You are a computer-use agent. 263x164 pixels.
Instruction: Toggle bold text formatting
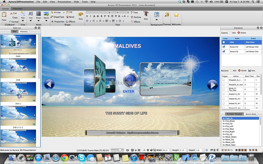[x=87, y=16]
